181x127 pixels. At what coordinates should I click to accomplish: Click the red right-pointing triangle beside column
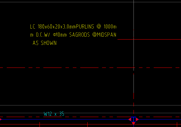pyautogui.click(x=137, y=119)
